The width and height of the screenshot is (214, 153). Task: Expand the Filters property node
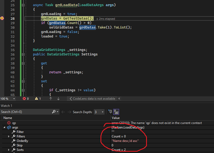click(9, 136)
